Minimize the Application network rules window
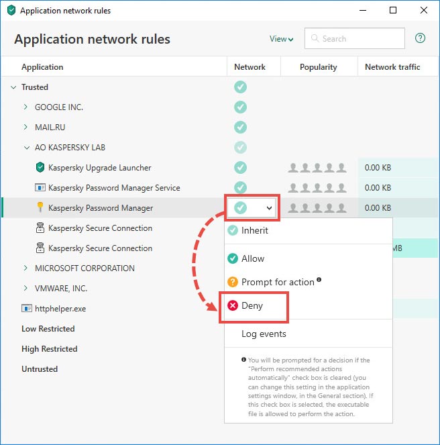 [363, 10]
